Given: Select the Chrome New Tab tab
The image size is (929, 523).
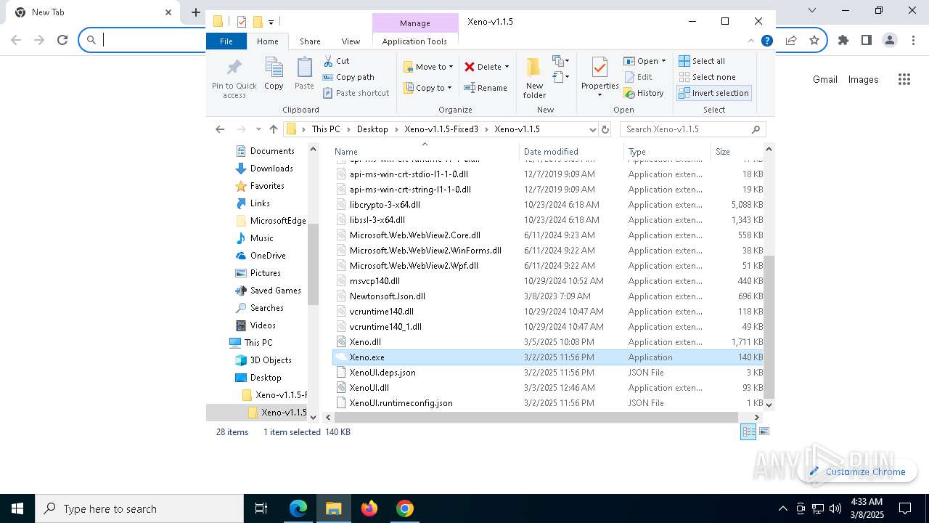Looking at the screenshot, I should (94, 12).
